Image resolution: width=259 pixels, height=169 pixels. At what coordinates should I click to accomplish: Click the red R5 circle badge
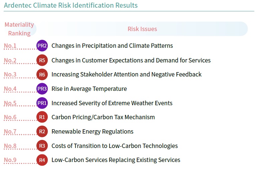[x=42, y=60]
